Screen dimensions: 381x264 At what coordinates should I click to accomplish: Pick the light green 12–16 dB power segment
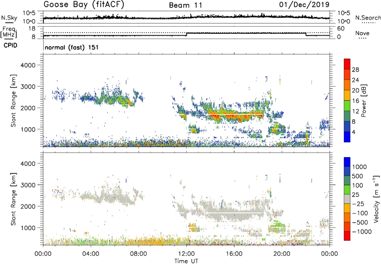347,105
